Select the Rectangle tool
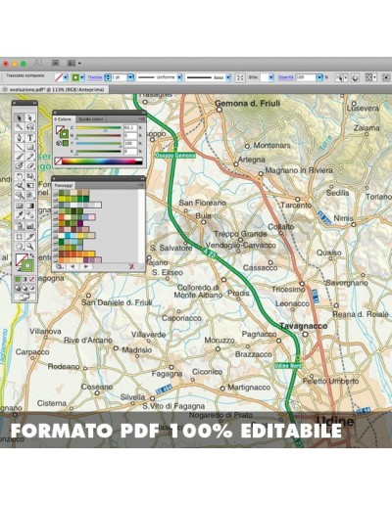 pyautogui.click(x=30, y=147)
